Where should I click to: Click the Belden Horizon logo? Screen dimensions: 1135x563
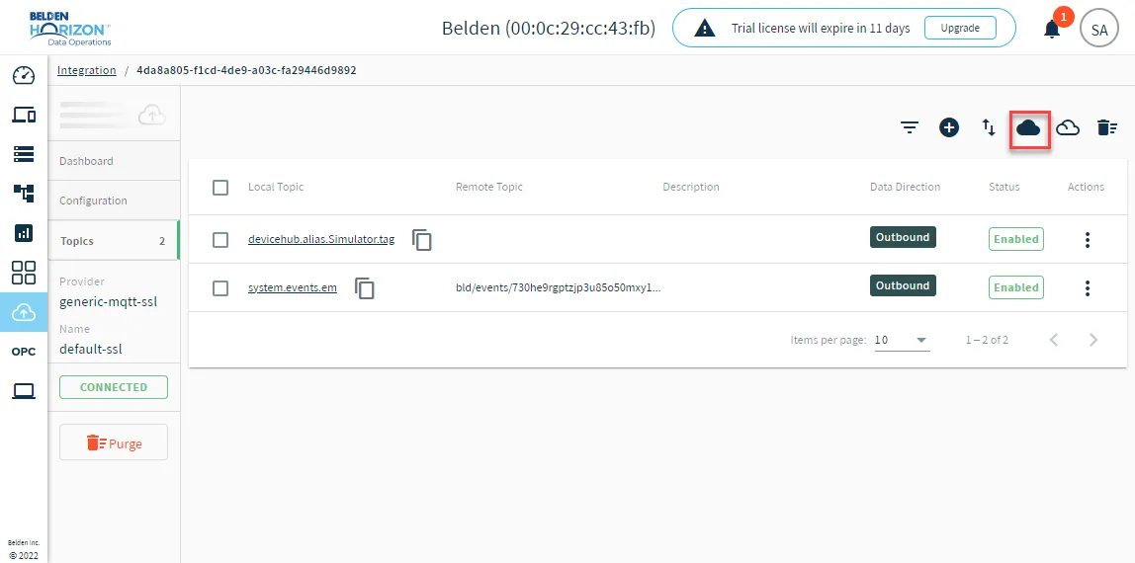(70, 29)
